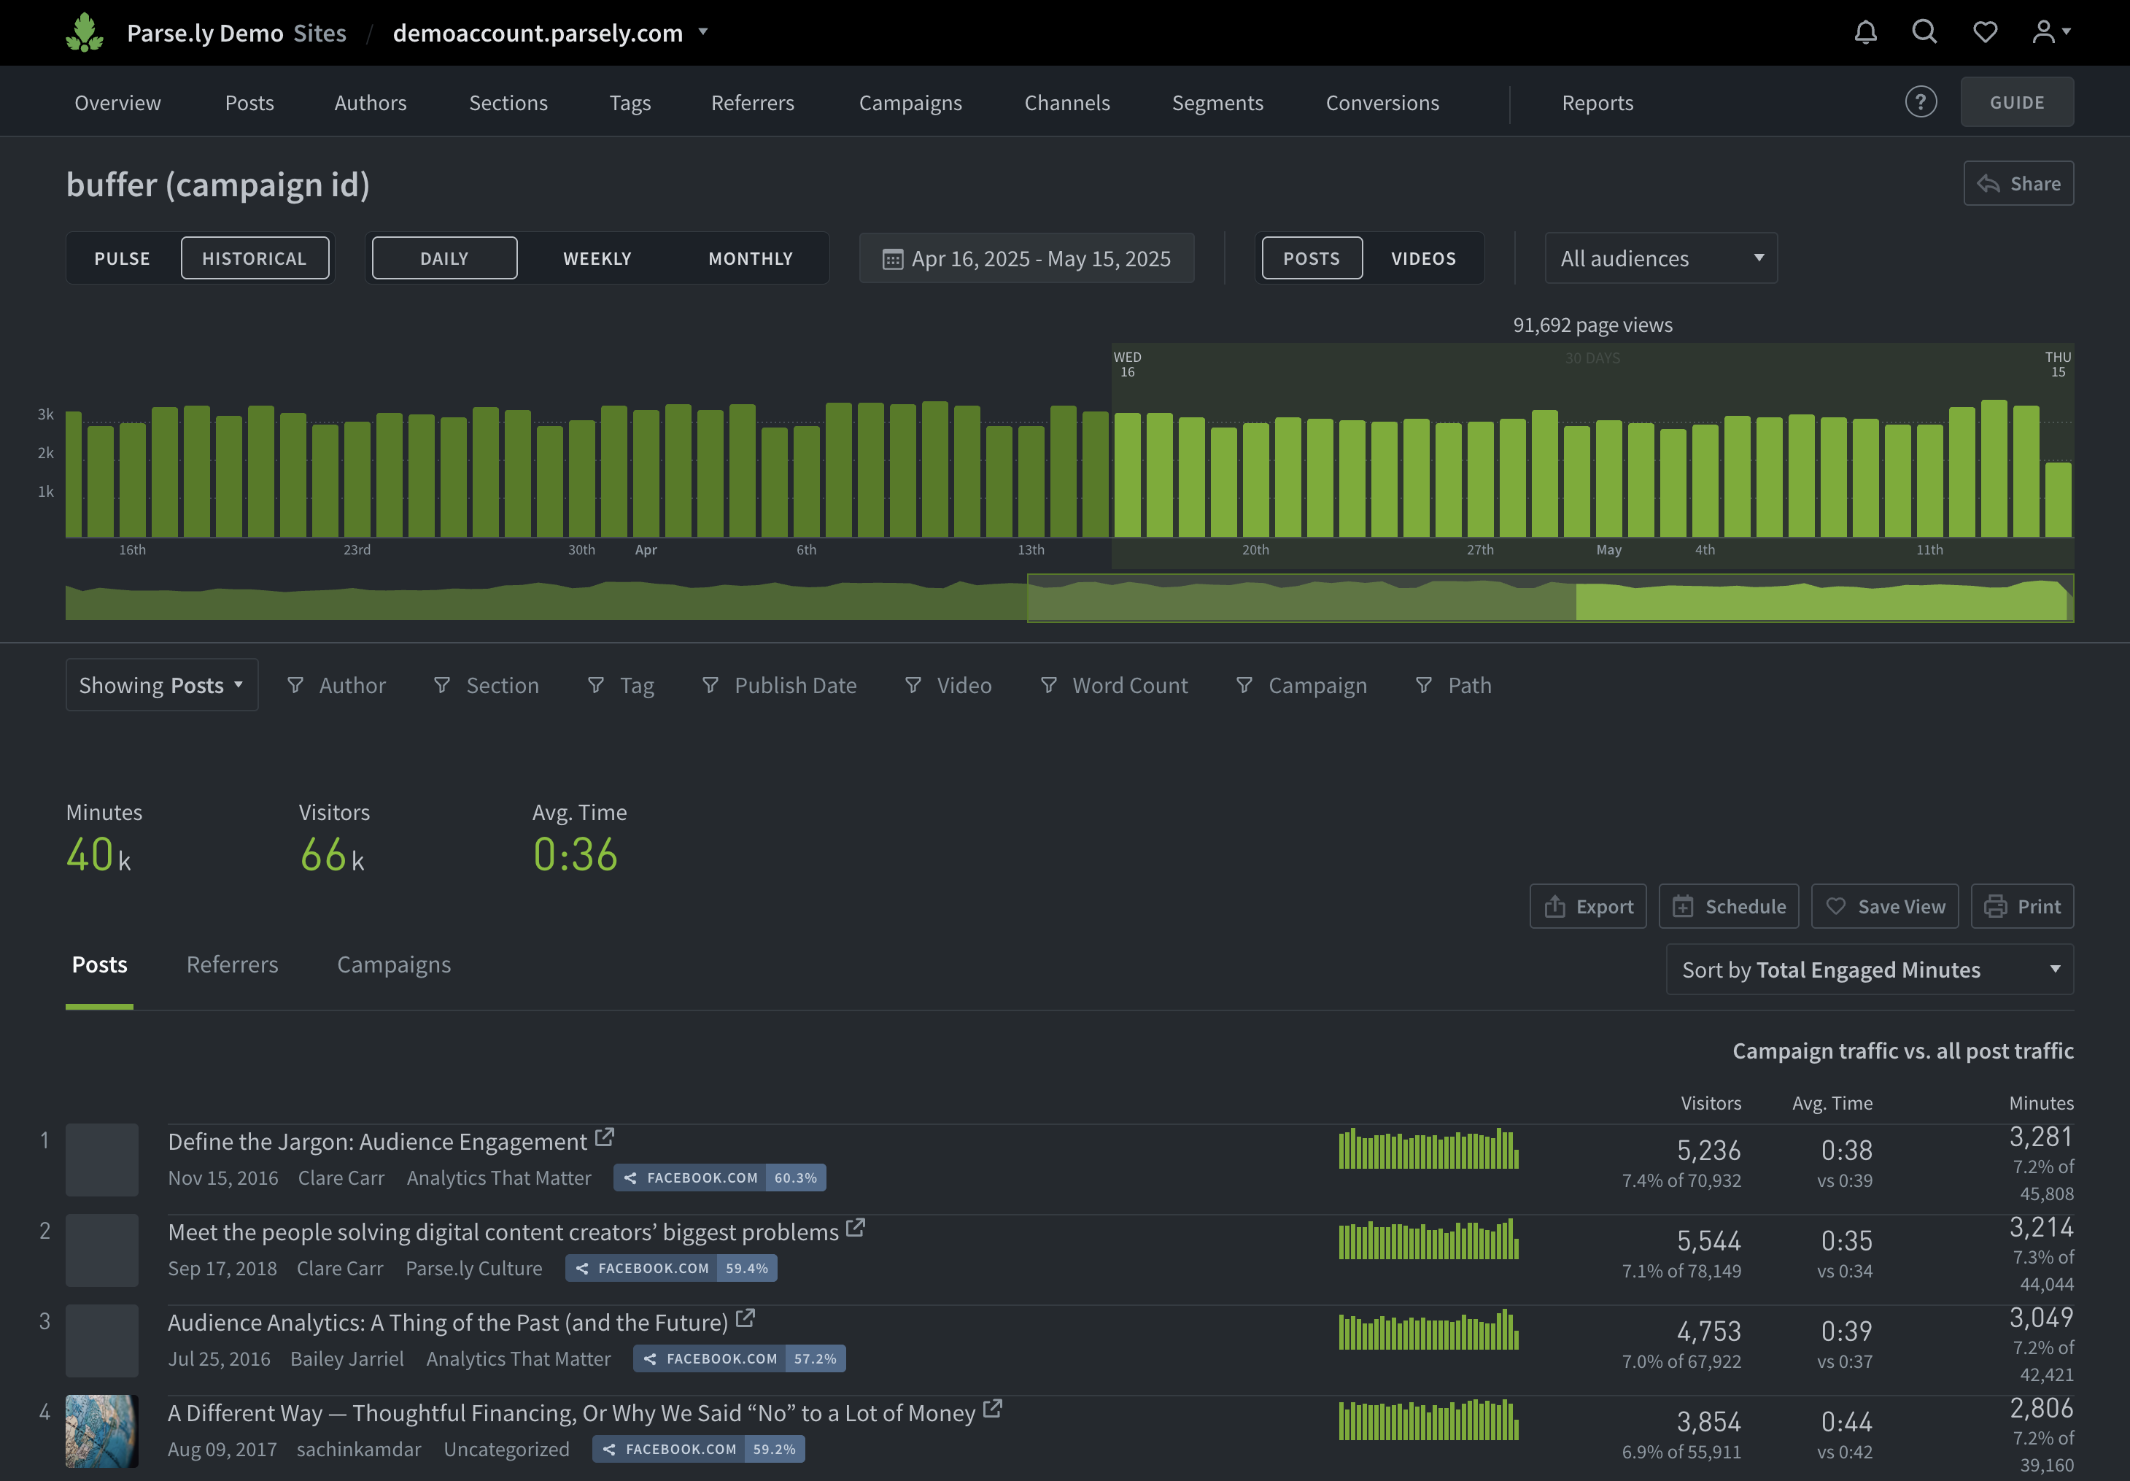Open the All audiences dropdown
The image size is (2130, 1481).
tap(1660, 258)
